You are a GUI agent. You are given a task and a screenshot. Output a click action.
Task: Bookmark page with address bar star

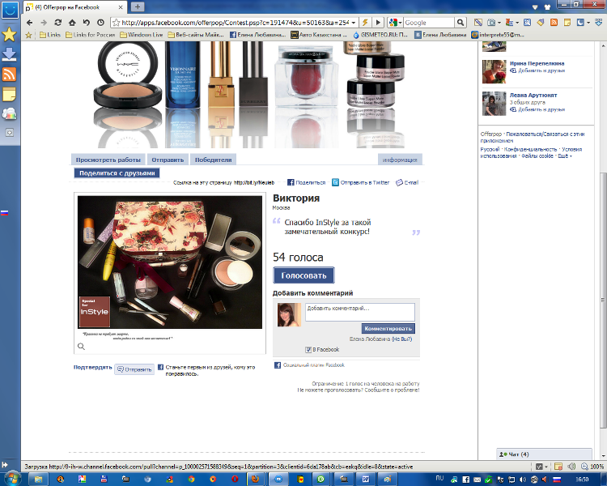[116, 23]
